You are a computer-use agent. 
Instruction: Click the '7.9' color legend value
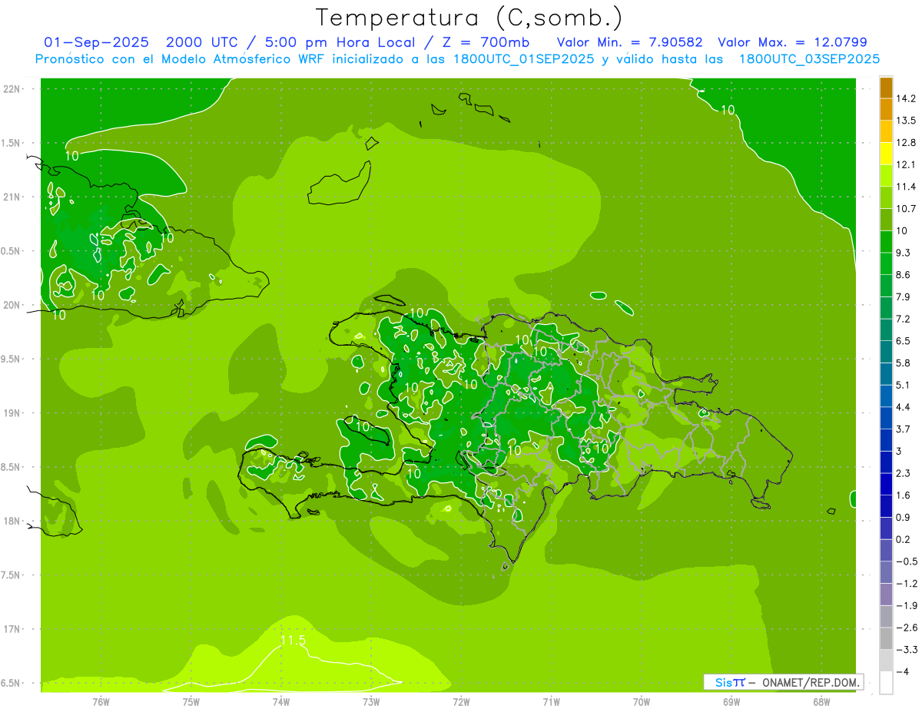point(903,296)
